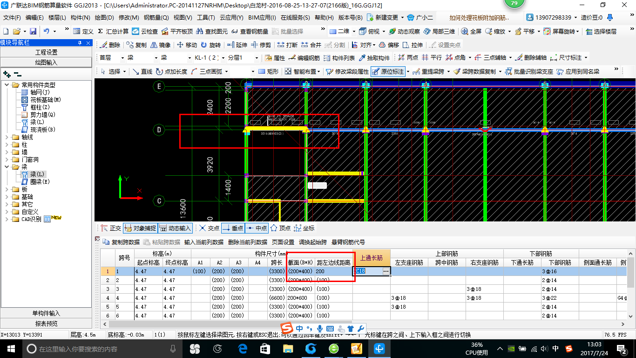This screenshot has width=636, height=358.
Task: Toggle 动态输入 dynamic input
Action: click(175, 228)
